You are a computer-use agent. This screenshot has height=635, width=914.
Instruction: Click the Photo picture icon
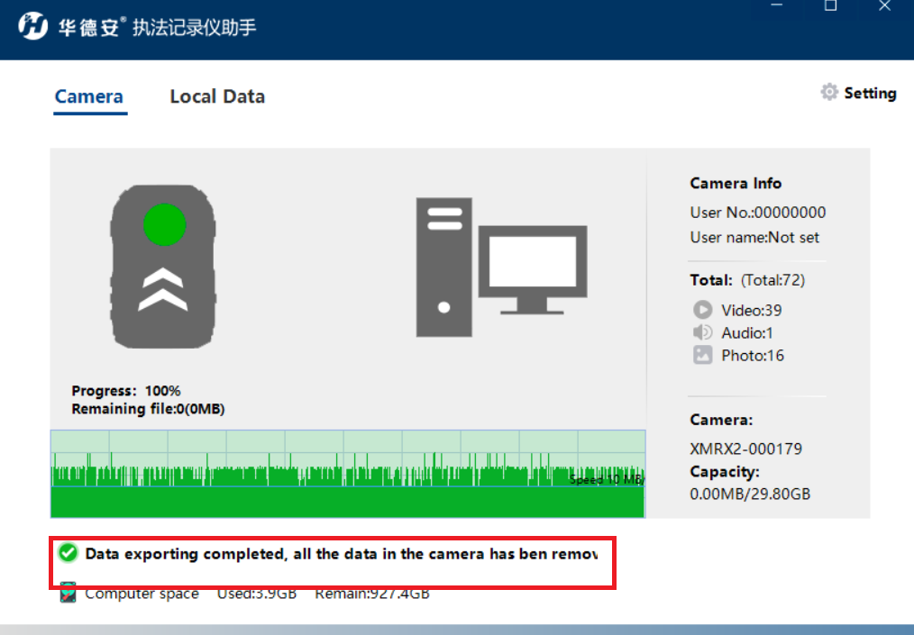pos(702,355)
